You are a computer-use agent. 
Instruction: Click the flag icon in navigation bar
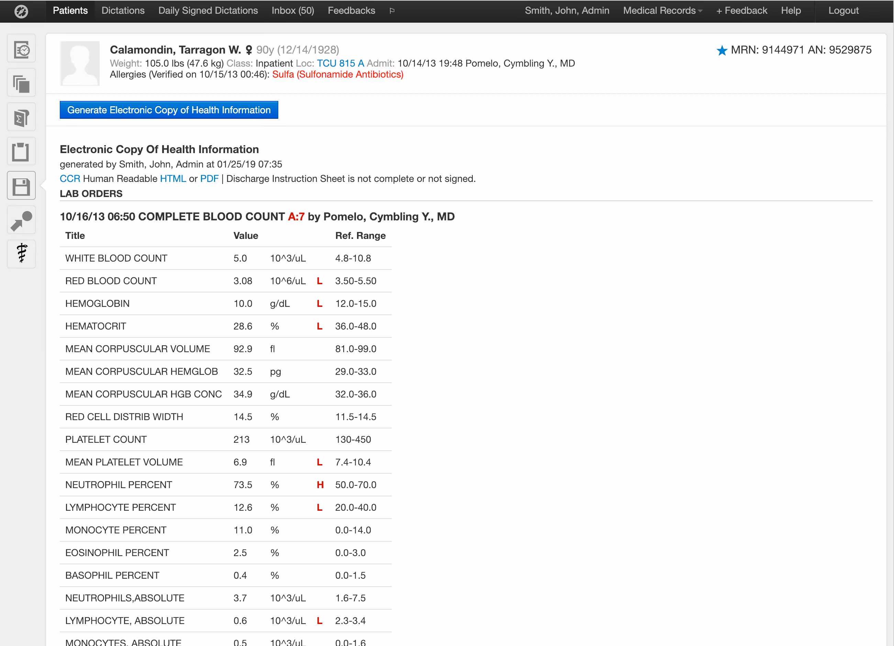pos(392,11)
